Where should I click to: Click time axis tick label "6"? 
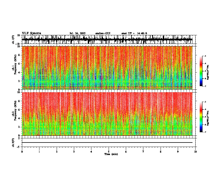coord(126,152)
